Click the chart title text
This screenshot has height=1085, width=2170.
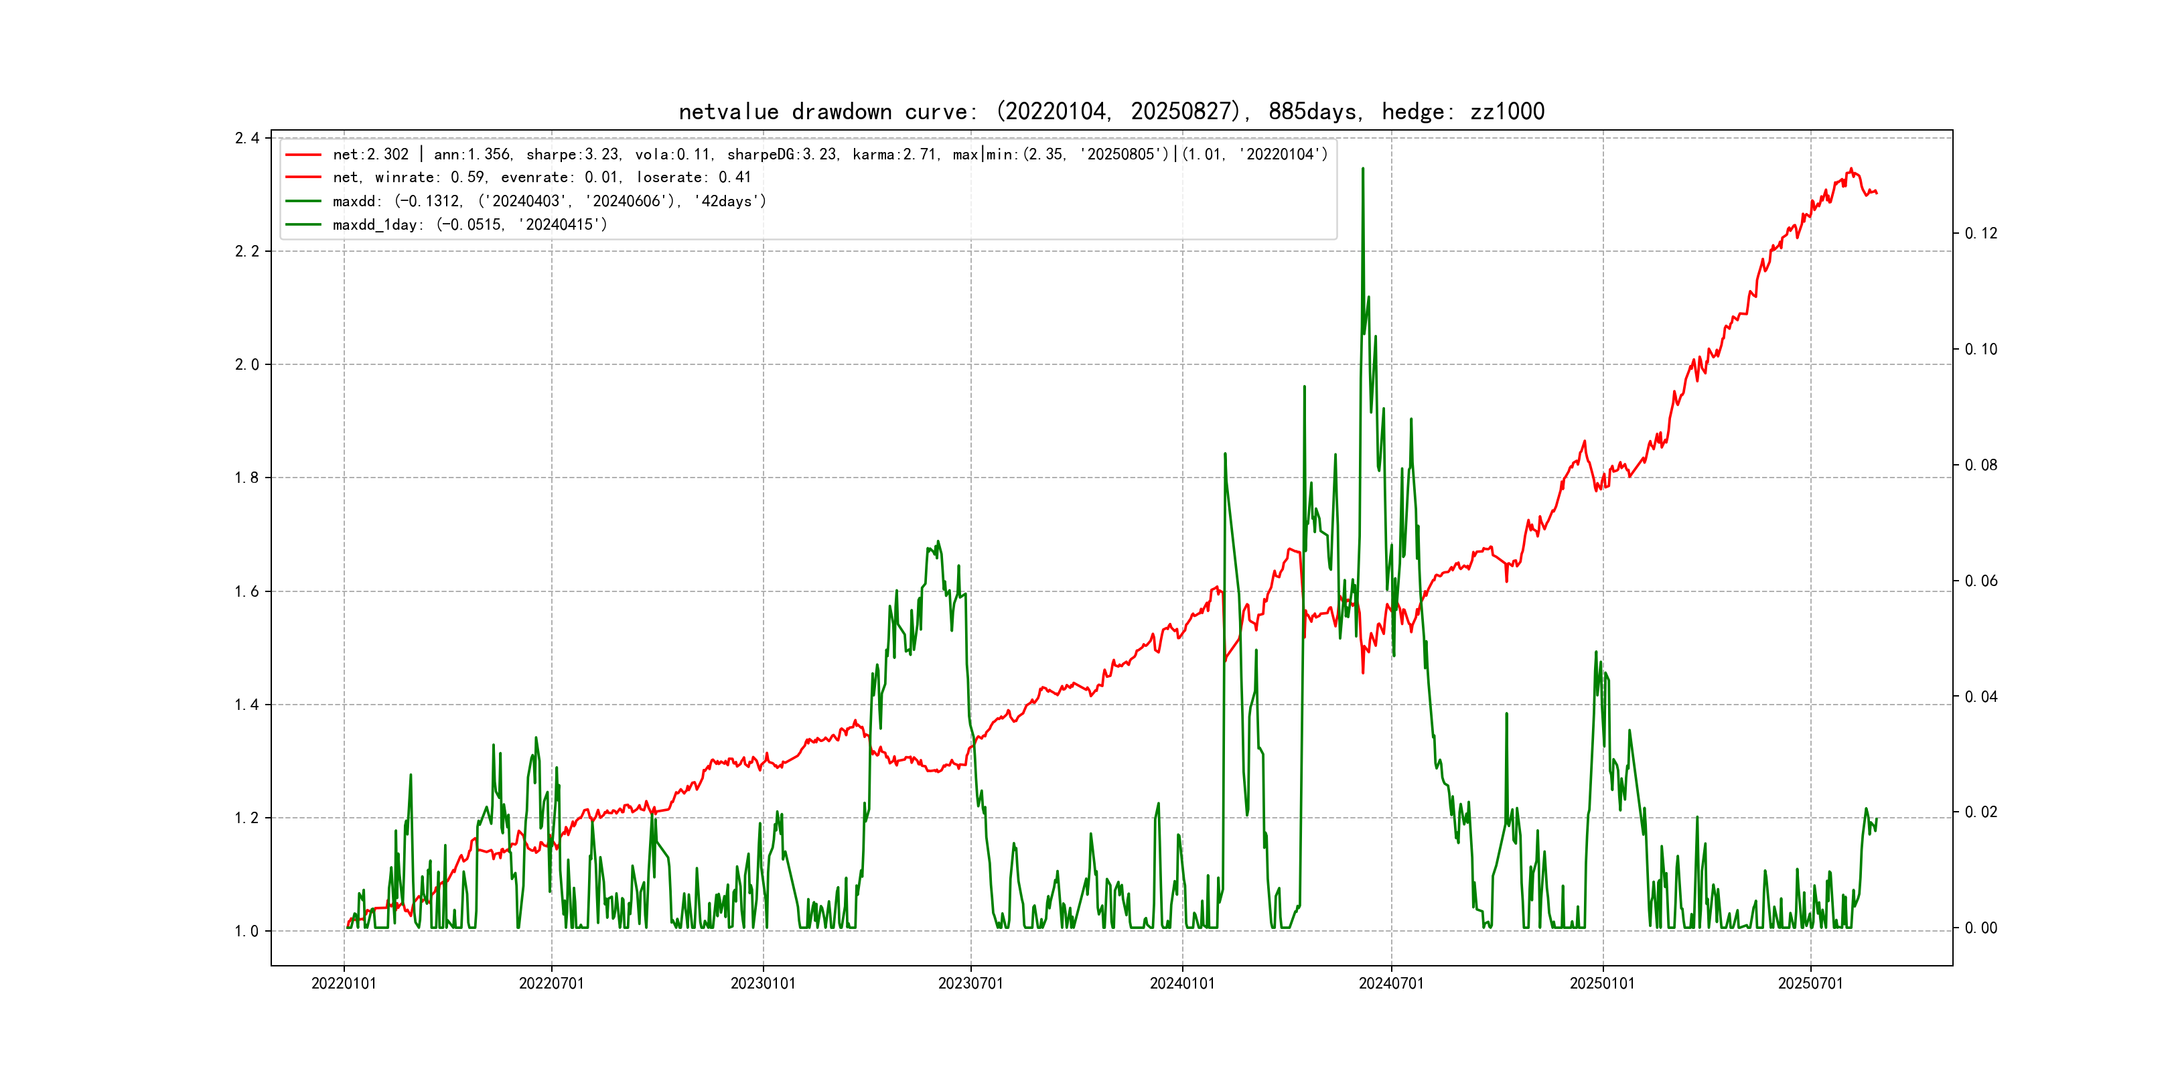tap(1111, 111)
